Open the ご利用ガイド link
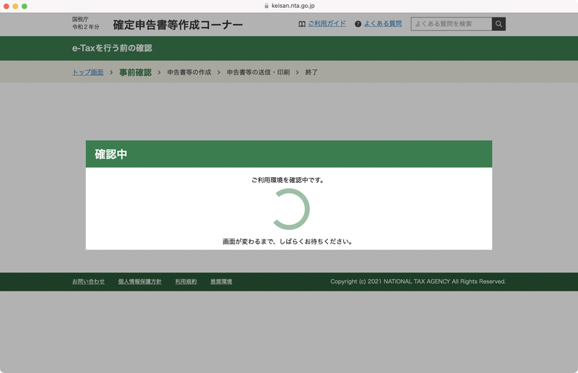Image resolution: width=578 pixels, height=373 pixels. (x=327, y=24)
